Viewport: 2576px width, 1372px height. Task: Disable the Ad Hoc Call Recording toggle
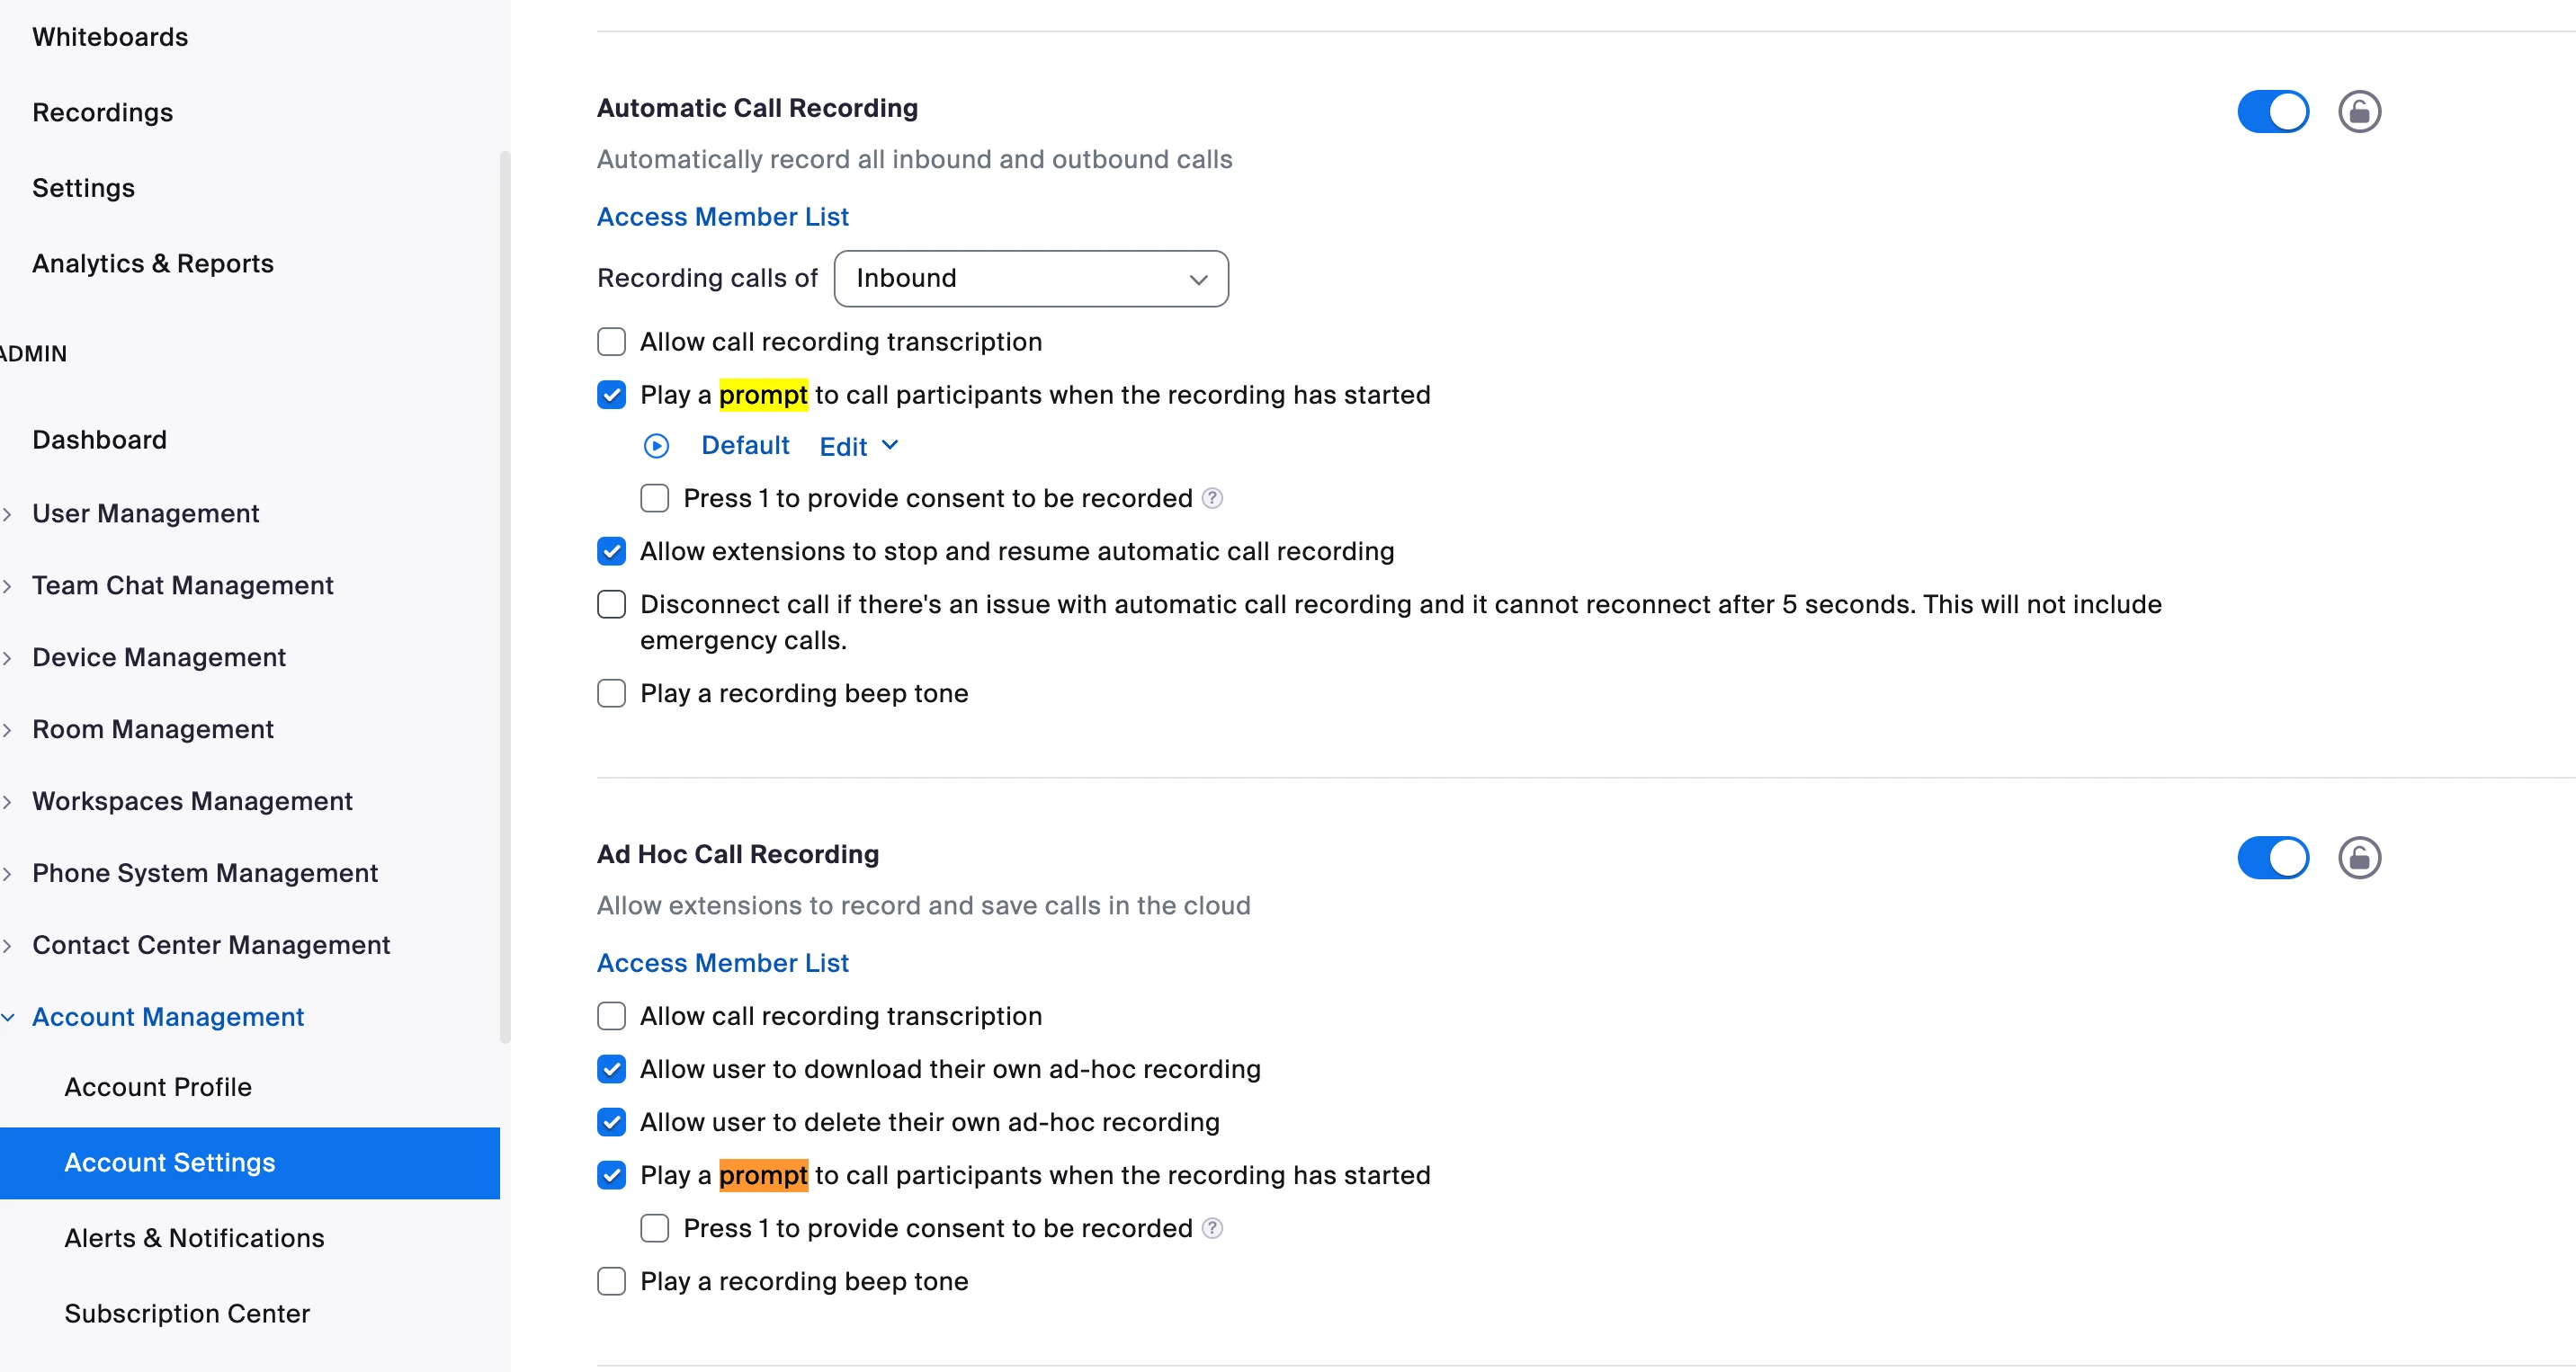point(2272,858)
